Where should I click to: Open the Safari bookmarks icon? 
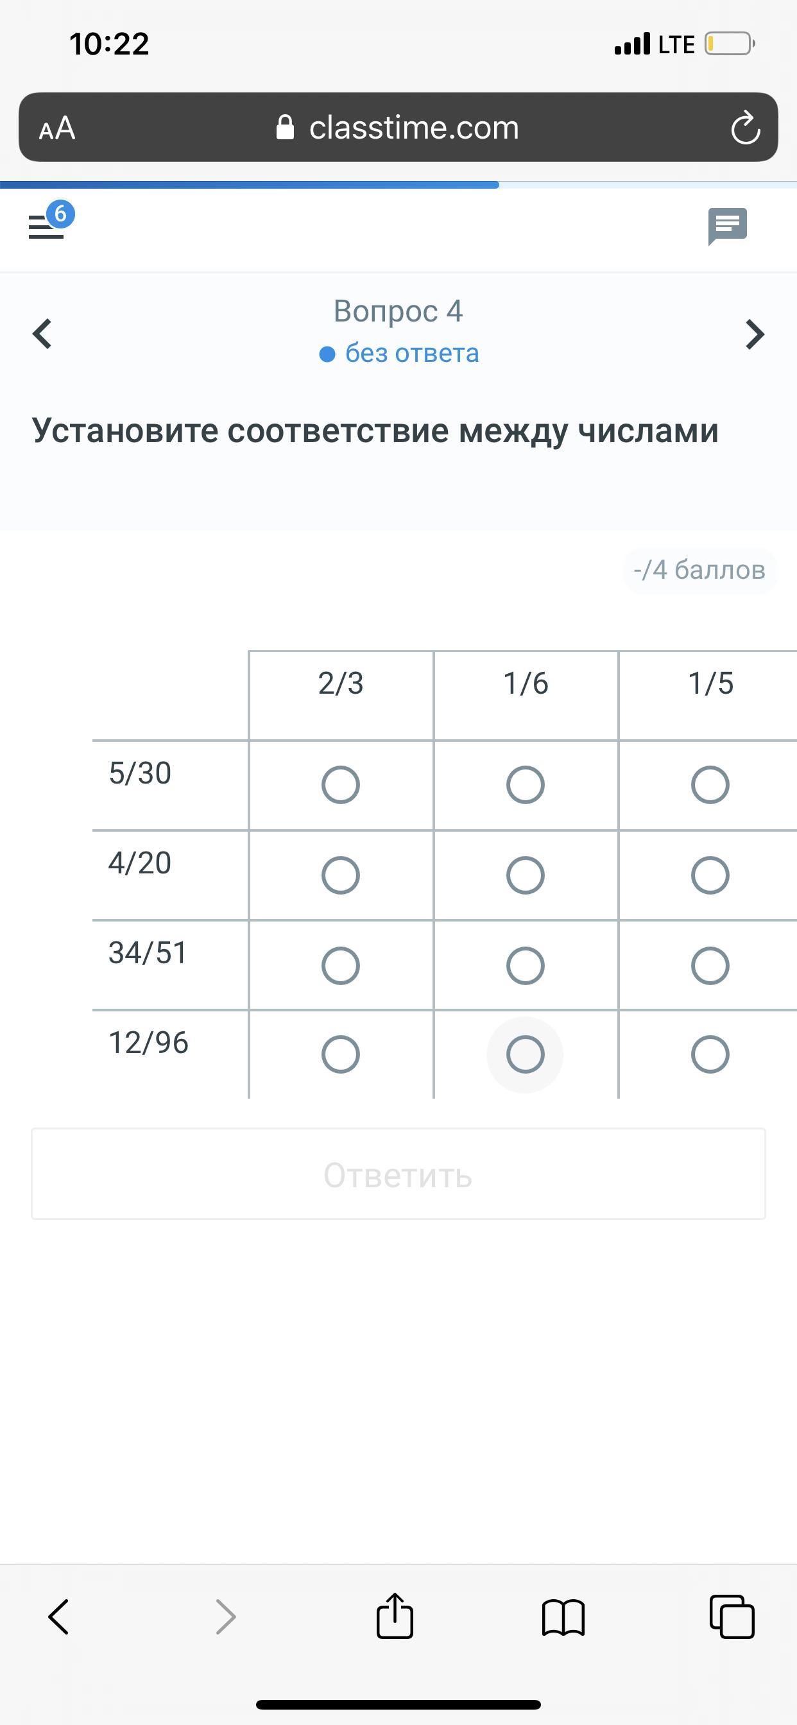pos(563,1618)
